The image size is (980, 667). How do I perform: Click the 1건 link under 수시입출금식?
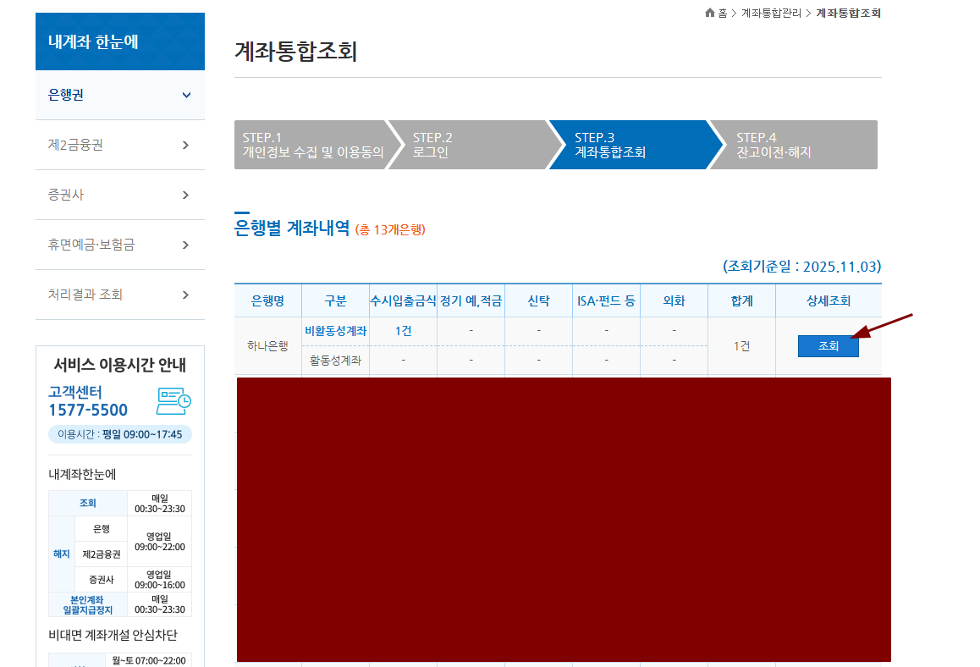tap(403, 330)
